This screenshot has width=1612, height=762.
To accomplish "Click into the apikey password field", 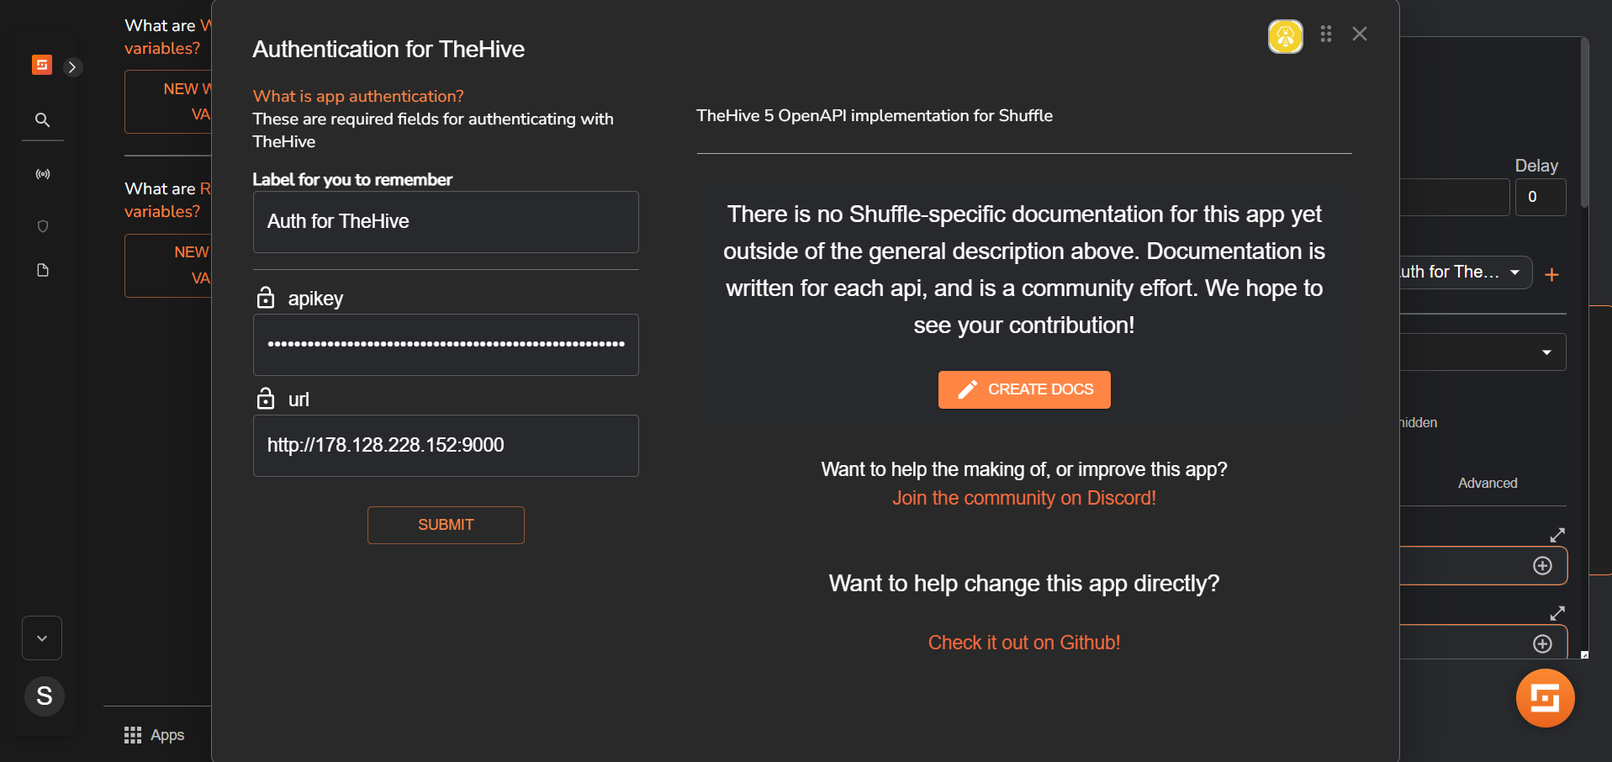I will [x=446, y=345].
